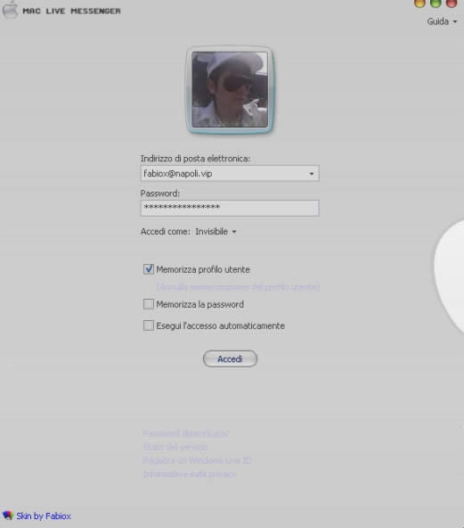Click the user profile picture thumbnail
The image size is (464, 528).
tap(230, 90)
